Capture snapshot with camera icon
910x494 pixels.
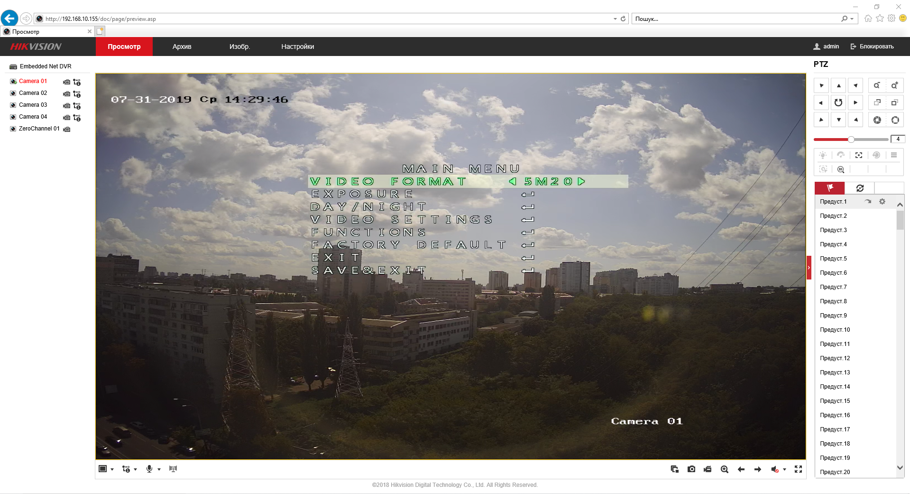pyautogui.click(x=691, y=469)
